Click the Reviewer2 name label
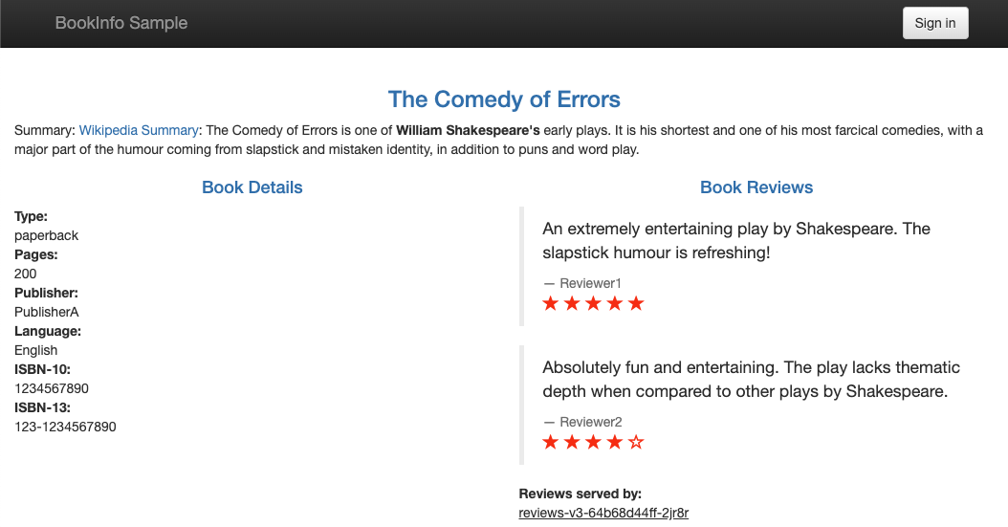1008x527 pixels. pos(590,422)
